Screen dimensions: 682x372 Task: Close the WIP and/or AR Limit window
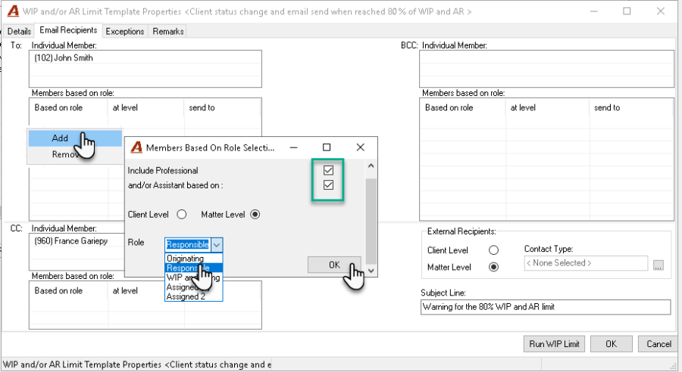(x=660, y=11)
